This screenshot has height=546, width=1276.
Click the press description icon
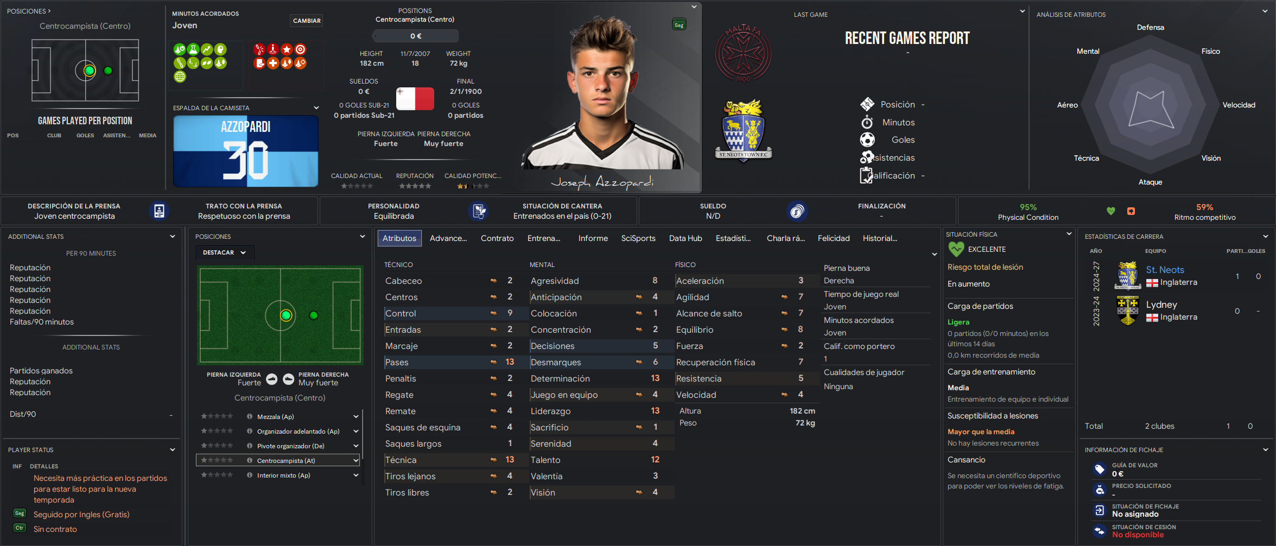coord(159,211)
